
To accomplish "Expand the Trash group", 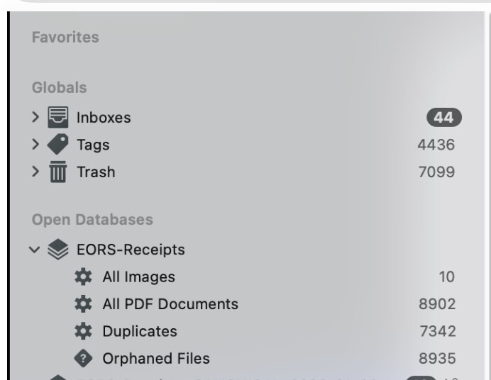I will [35, 172].
